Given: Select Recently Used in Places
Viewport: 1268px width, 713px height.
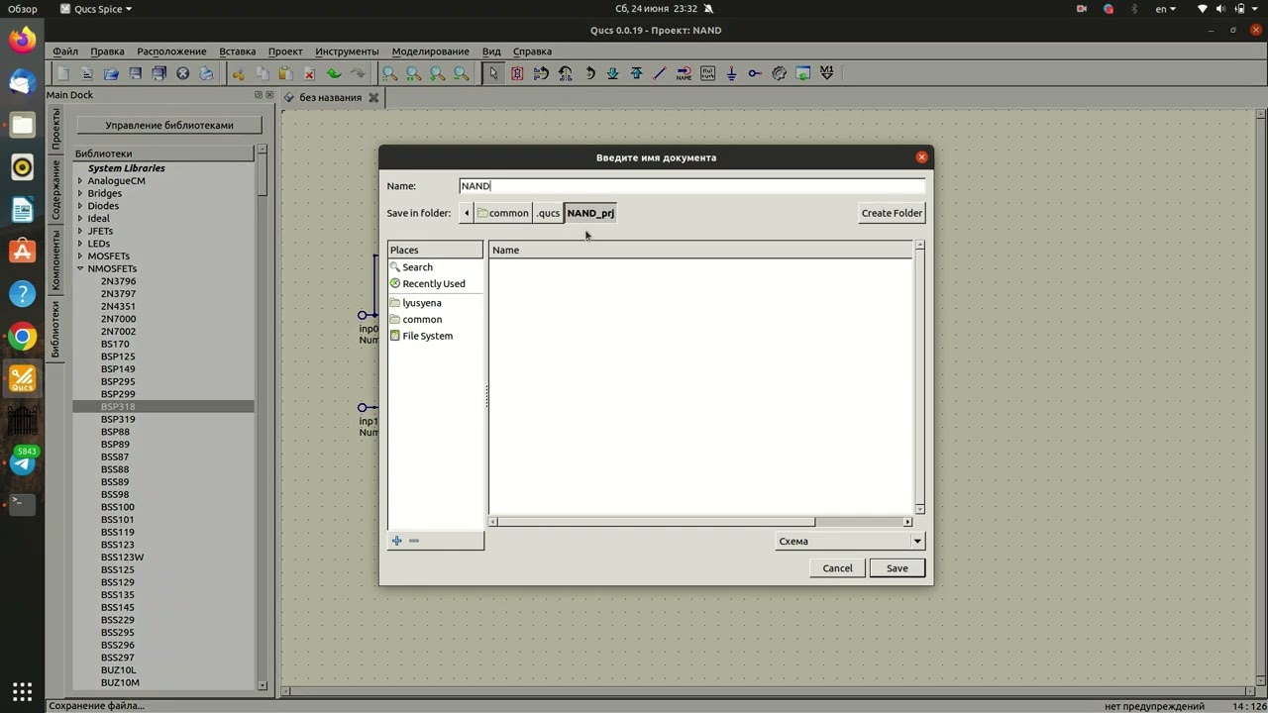Looking at the screenshot, I should pyautogui.click(x=434, y=283).
